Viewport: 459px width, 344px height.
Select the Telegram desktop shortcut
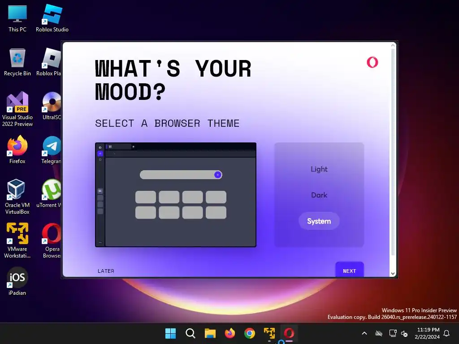coord(52,150)
